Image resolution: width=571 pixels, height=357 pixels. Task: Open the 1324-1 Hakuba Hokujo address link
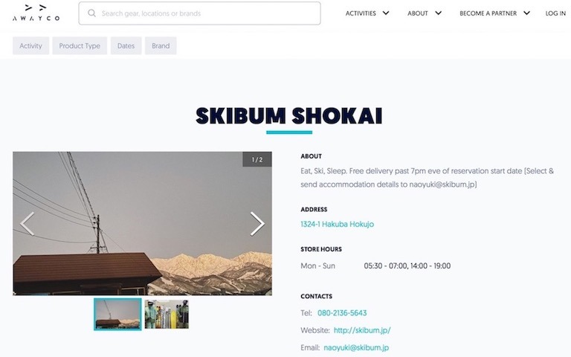[338, 224]
